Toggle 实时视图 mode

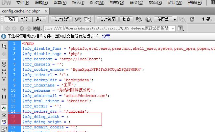coord(107,19)
